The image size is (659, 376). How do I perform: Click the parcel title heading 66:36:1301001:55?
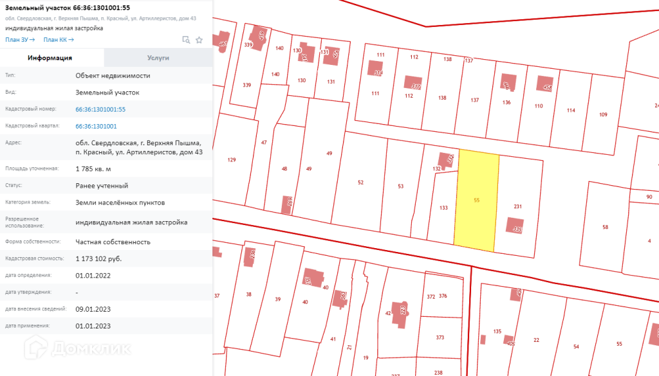tap(68, 8)
